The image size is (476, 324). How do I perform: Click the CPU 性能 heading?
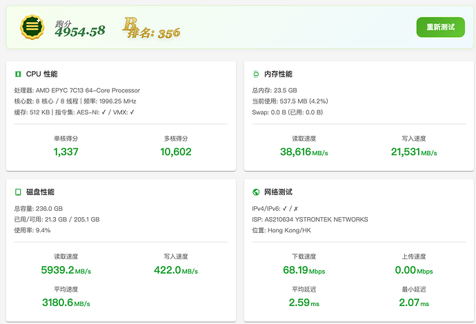point(41,74)
